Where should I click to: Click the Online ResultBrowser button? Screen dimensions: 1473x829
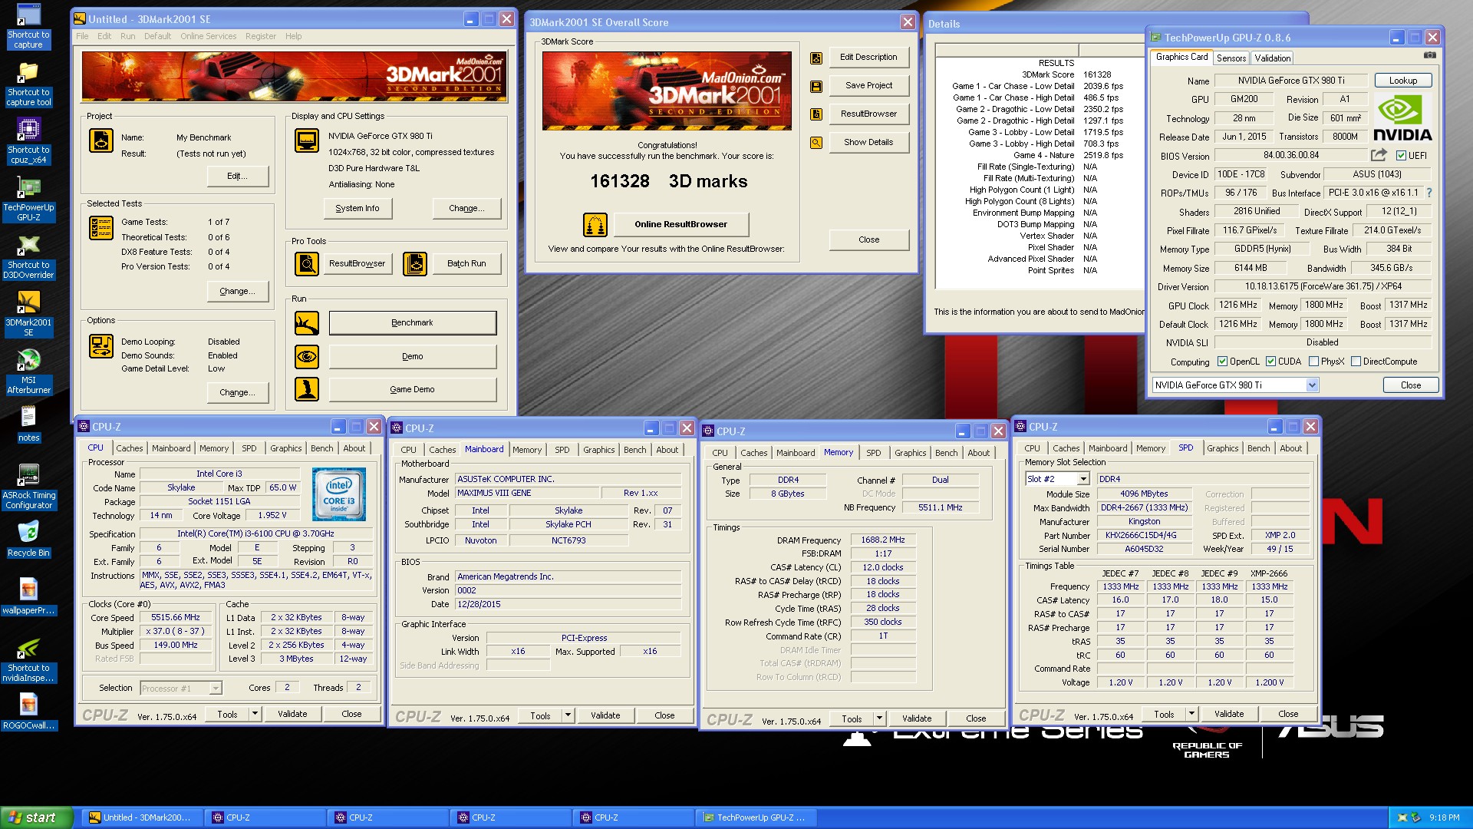click(680, 224)
